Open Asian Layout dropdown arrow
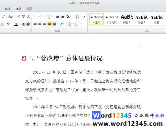Image resolution: width=166 pixels, height=129 pixels. point(72,17)
